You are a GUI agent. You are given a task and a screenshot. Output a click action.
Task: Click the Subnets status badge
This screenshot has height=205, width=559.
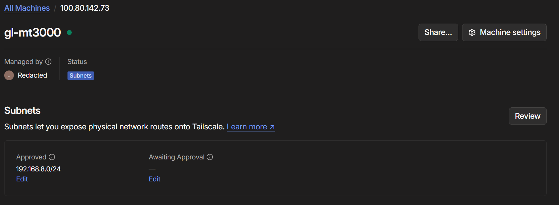point(80,76)
